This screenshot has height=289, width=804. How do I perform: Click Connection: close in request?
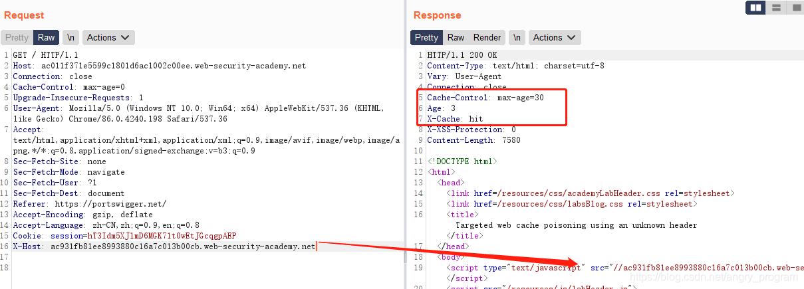(x=52, y=76)
